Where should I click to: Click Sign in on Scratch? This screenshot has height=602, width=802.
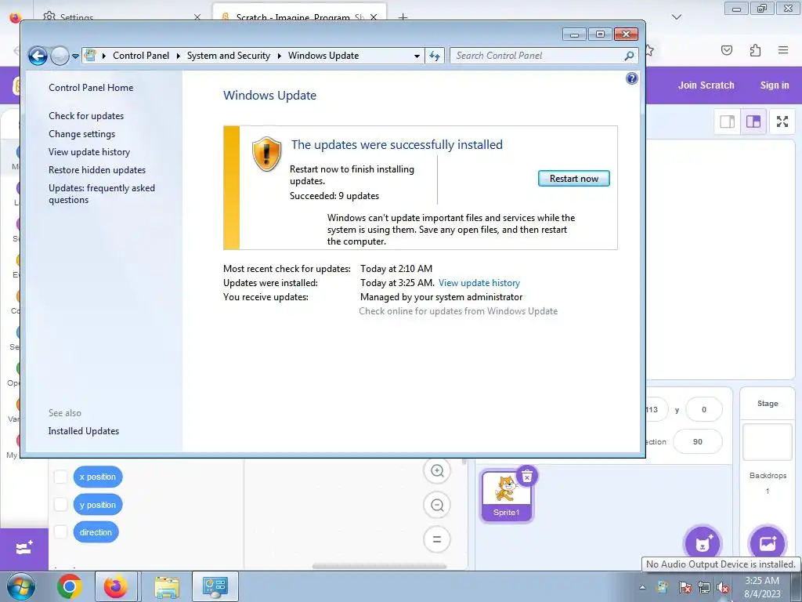point(775,85)
